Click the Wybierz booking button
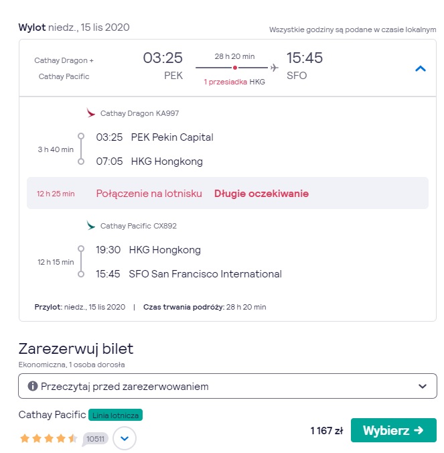The height and width of the screenshot is (453, 444). [394, 430]
